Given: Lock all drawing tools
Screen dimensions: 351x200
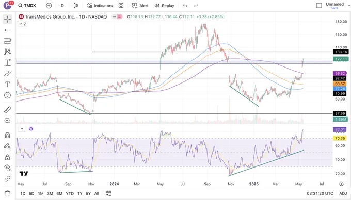Looking at the screenshot, I should (x=7, y=157).
